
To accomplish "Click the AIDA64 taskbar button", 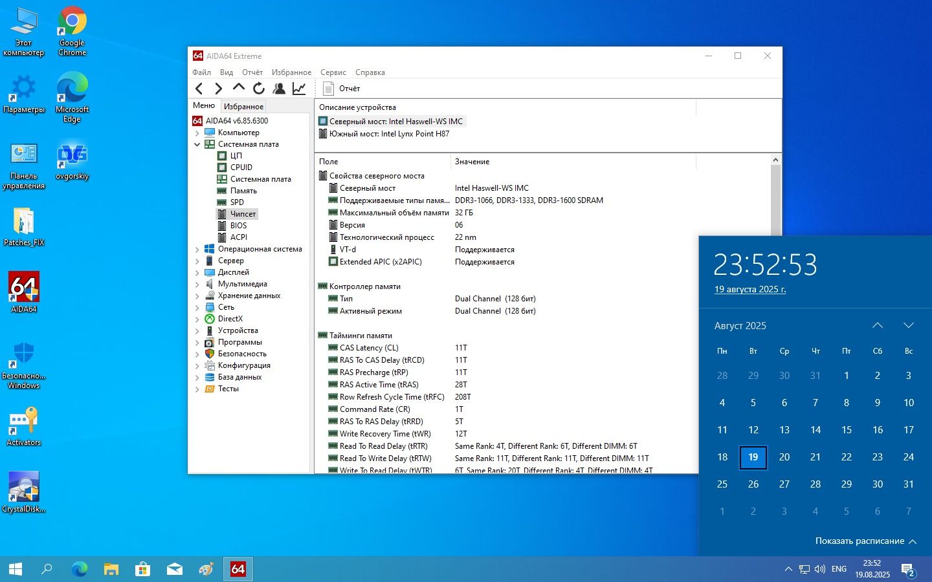I will click(238, 569).
